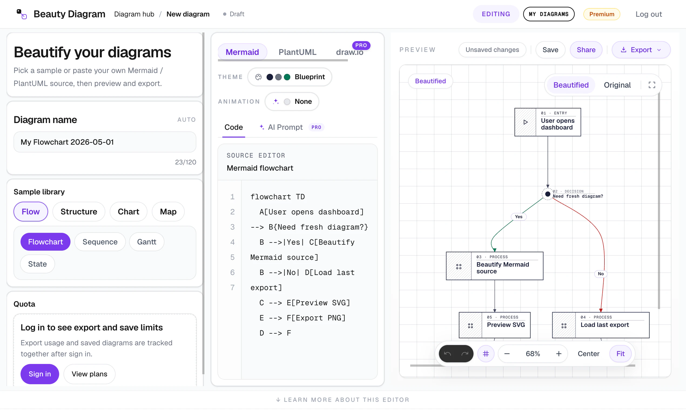
Task: Click the Save button
Action: pos(550,50)
